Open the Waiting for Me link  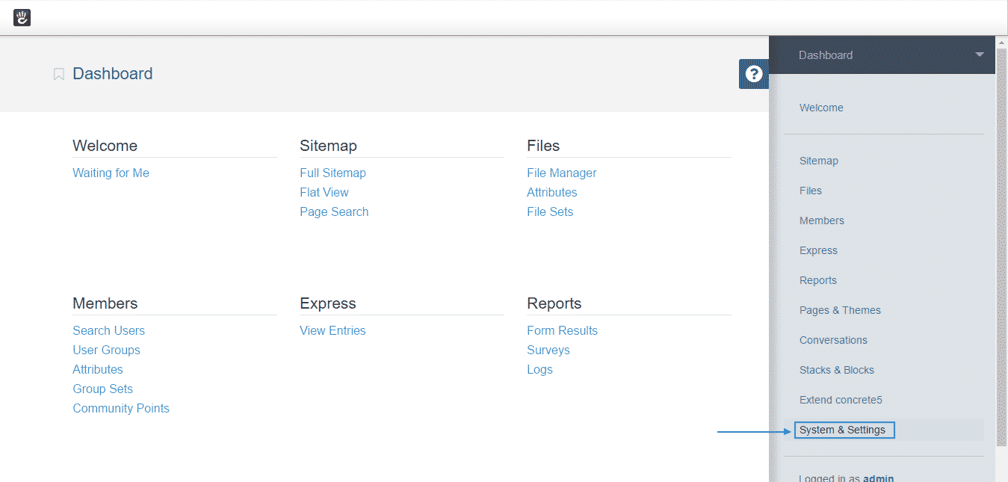coord(111,173)
